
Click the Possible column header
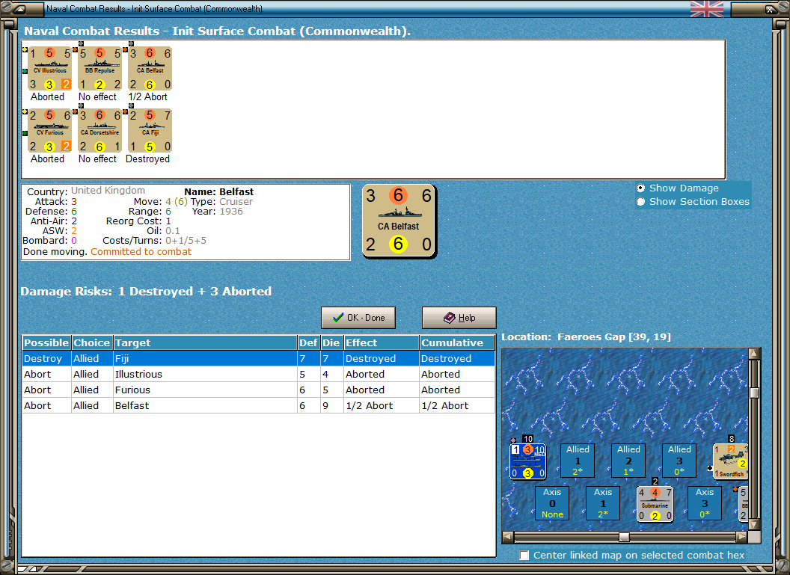[46, 343]
